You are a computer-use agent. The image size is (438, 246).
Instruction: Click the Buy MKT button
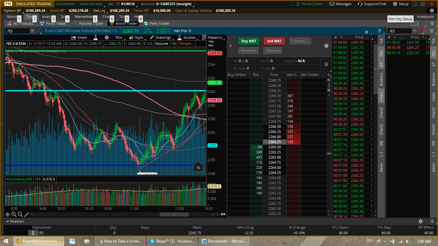tap(249, 41)
